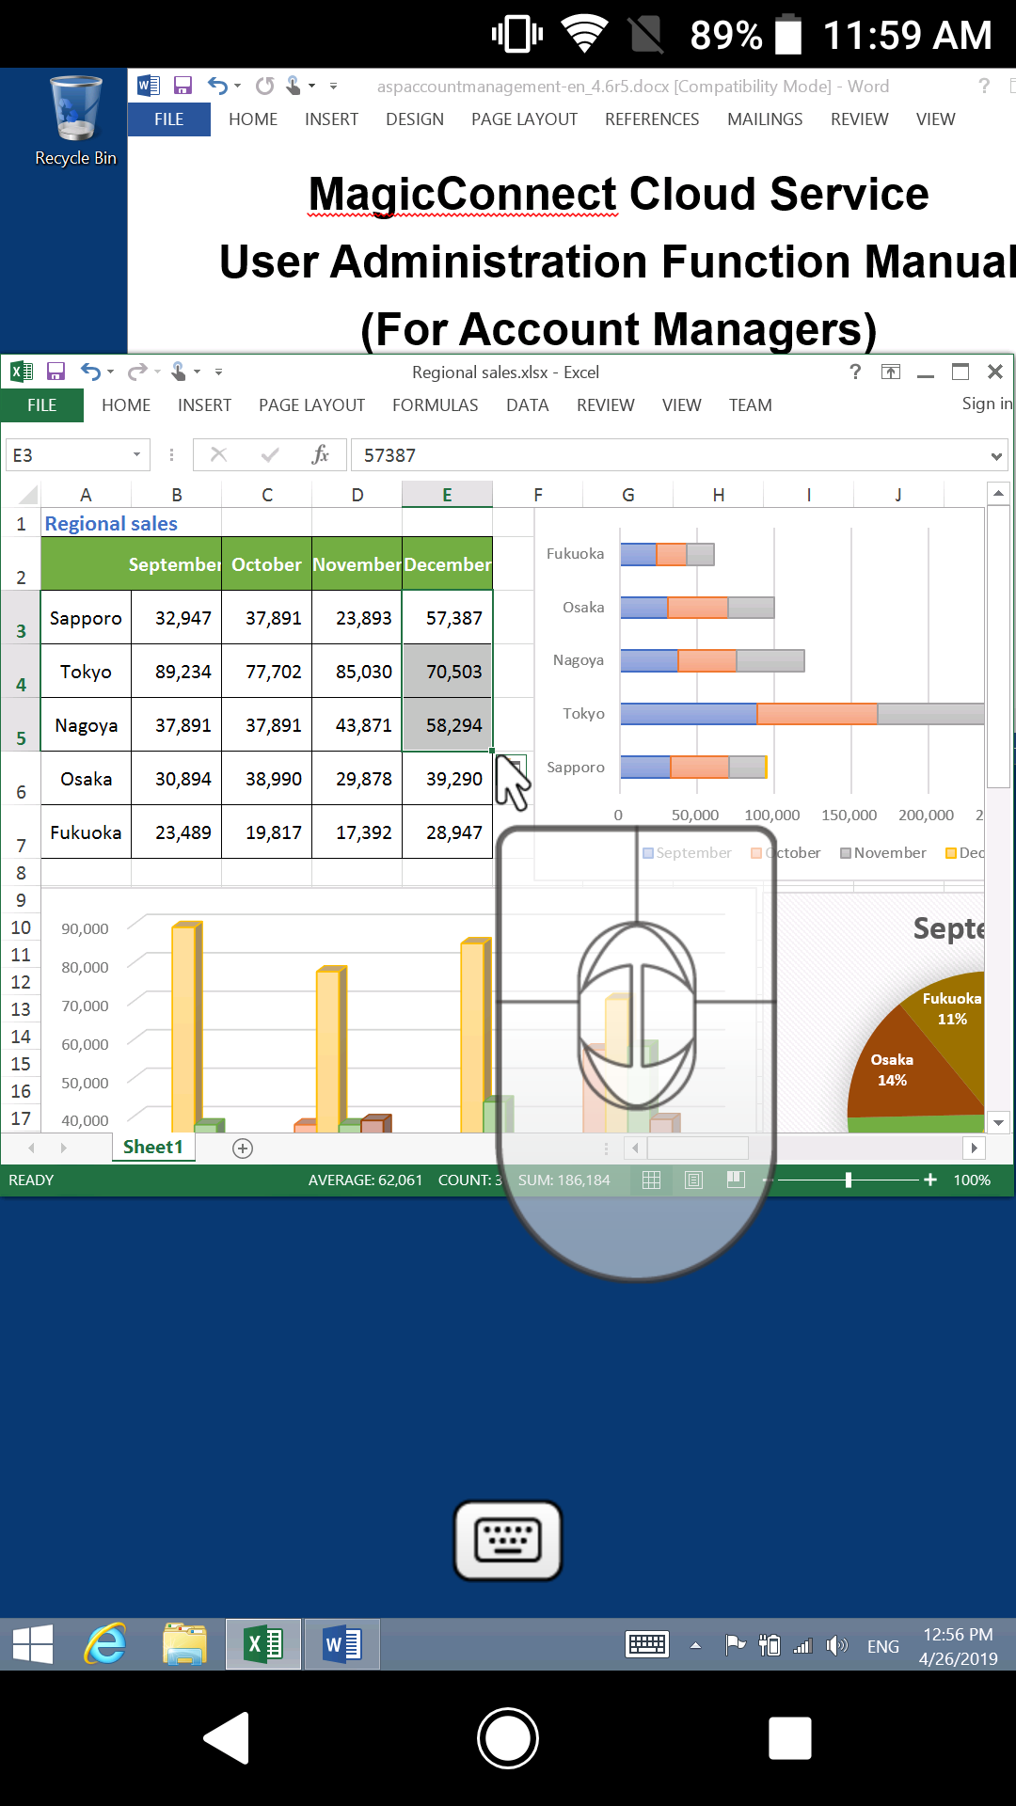Image resolution: width=1016 pixels, height=1806 pixels.
Task: Click volume speaker icon in tray
Action: pos(836,1645)
